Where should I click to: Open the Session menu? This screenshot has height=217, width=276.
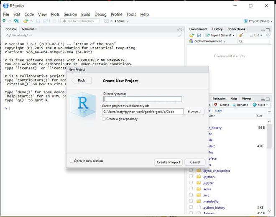click(x=70, y=15)
